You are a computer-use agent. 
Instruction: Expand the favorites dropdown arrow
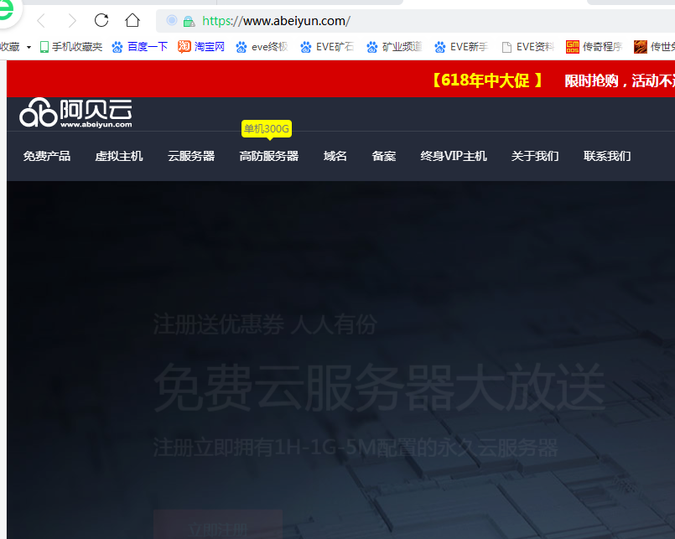29,47
